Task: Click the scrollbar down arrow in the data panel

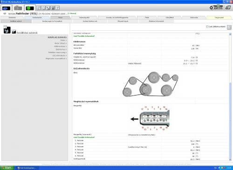Action: pyautogui.click(x=230, y=159)
